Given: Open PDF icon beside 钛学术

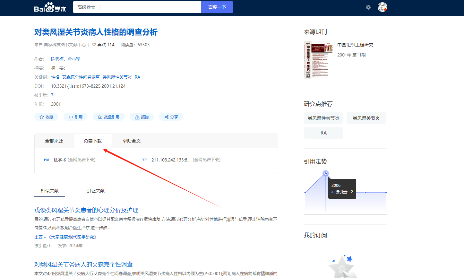Looking at the screenshot, I should coord(47,160).
